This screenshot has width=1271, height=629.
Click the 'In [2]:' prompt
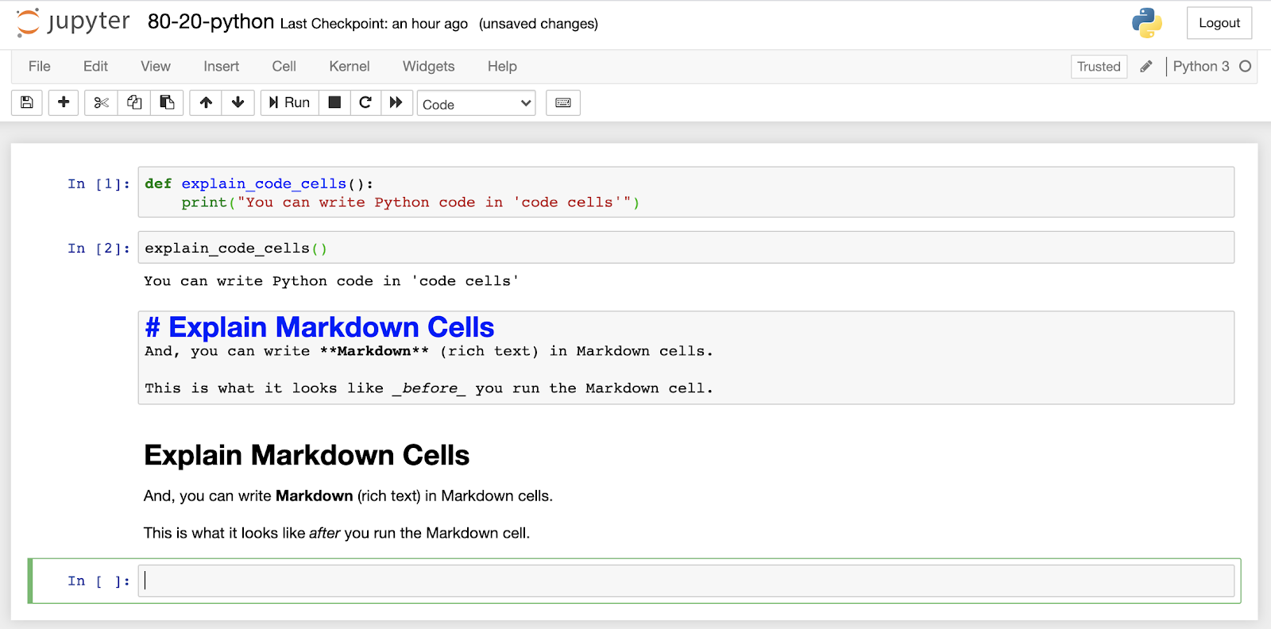click(x=99, y=249)
